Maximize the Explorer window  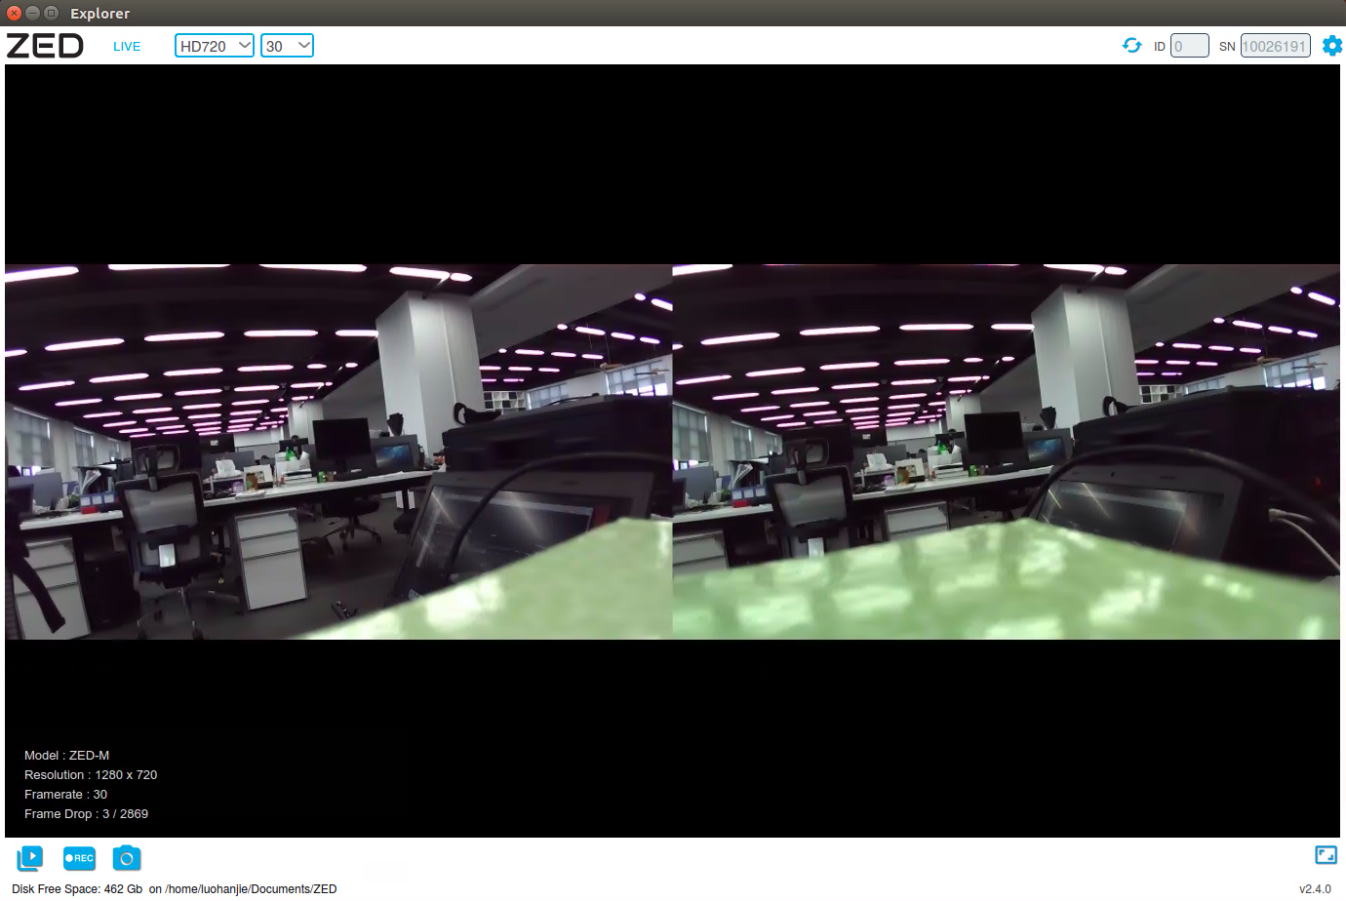tap(51, 13)
